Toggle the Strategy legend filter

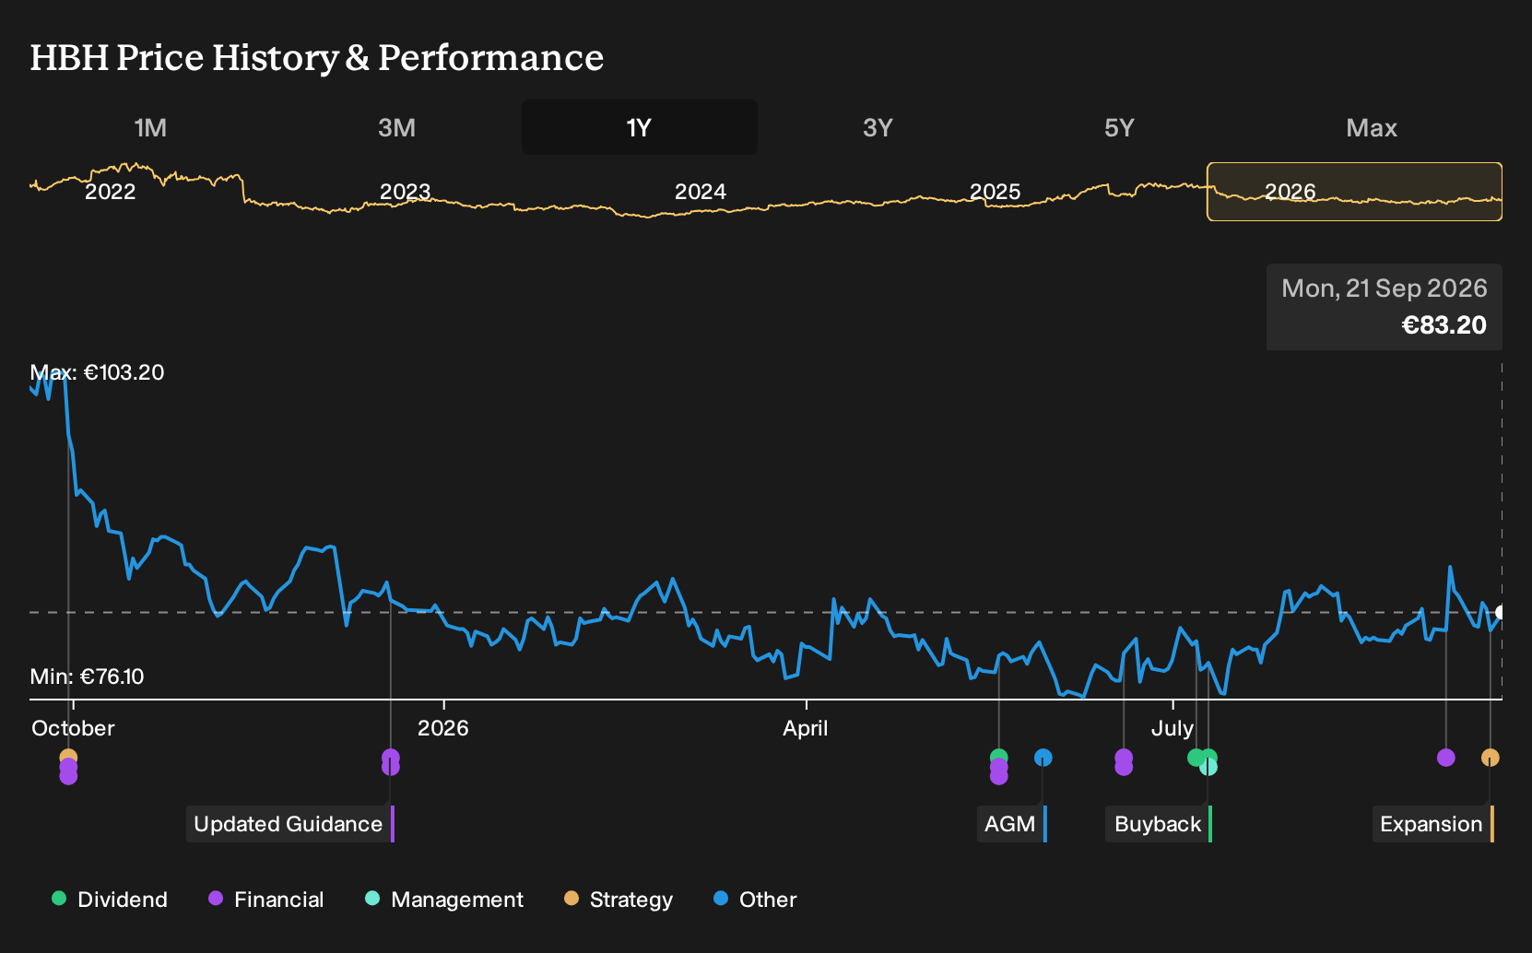point(619,900)
